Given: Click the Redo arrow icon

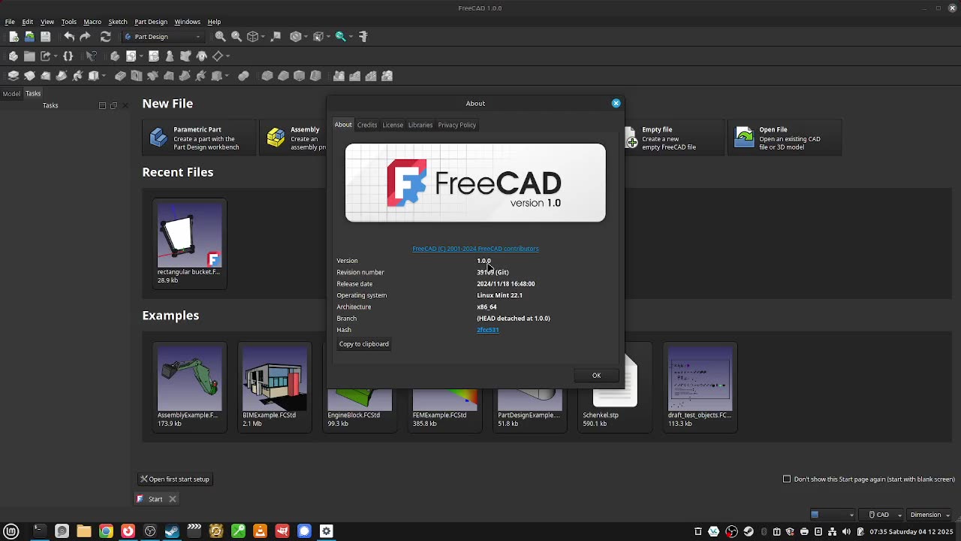Looking at the screenshot, I should (86, 37).
